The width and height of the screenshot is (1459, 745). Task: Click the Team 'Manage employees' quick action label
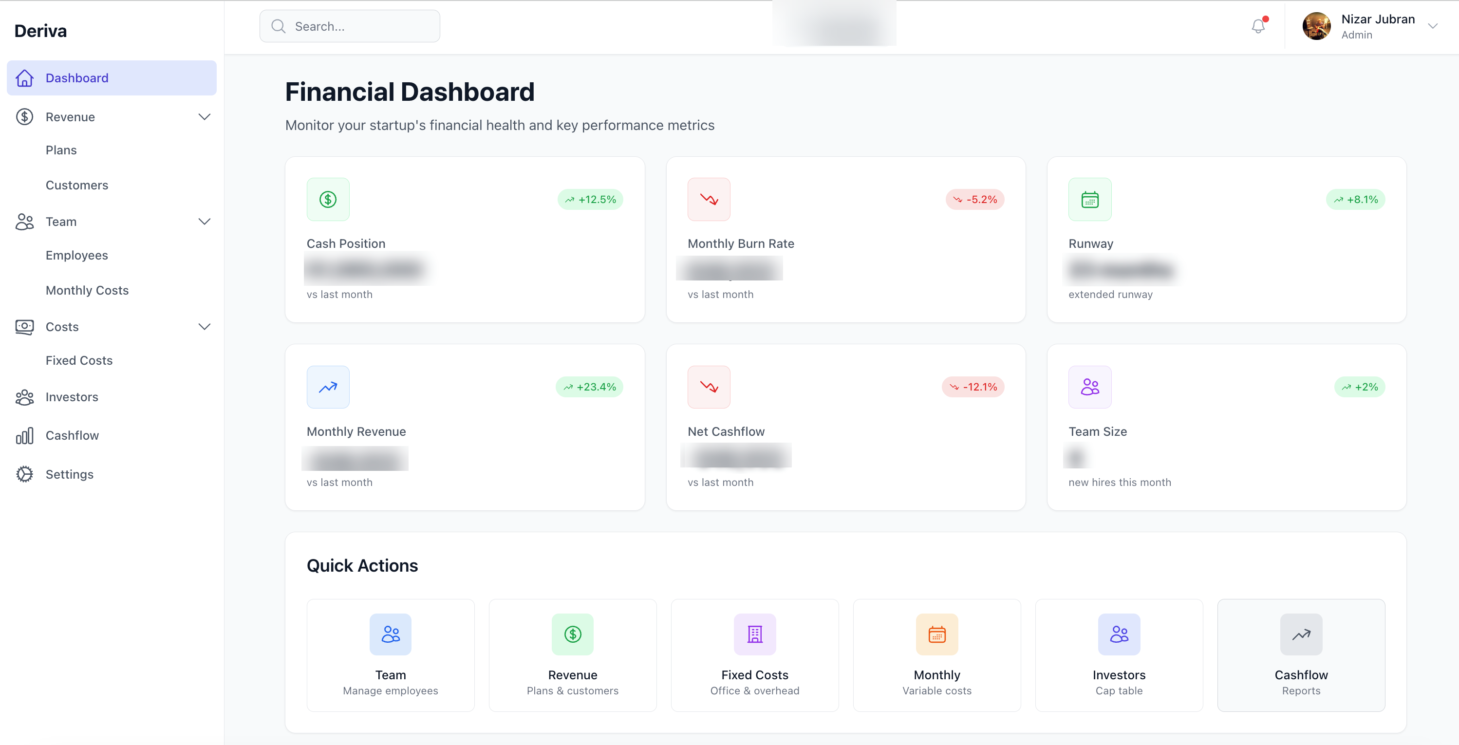390,690
